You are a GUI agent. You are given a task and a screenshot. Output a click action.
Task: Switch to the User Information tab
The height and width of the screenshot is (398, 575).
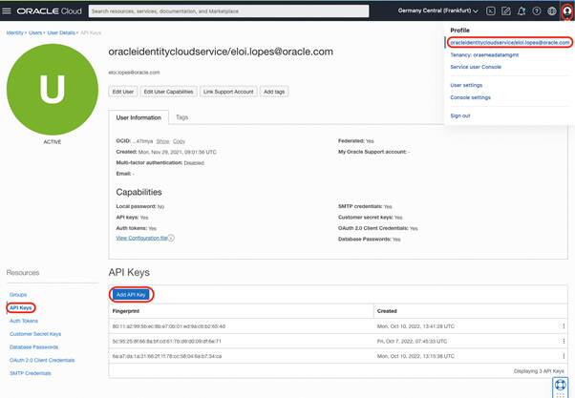coord(138,117)
